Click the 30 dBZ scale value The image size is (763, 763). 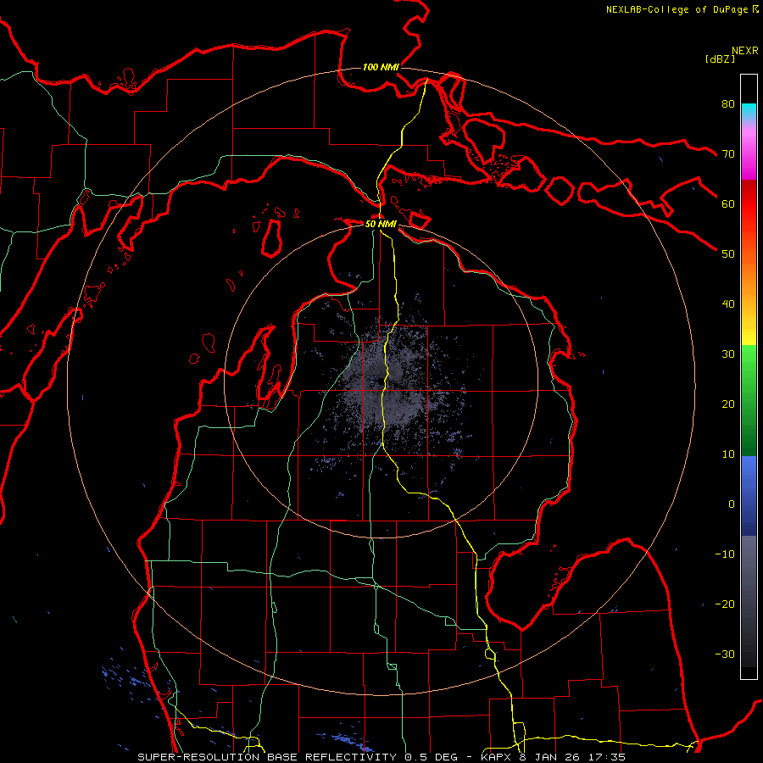728,354
